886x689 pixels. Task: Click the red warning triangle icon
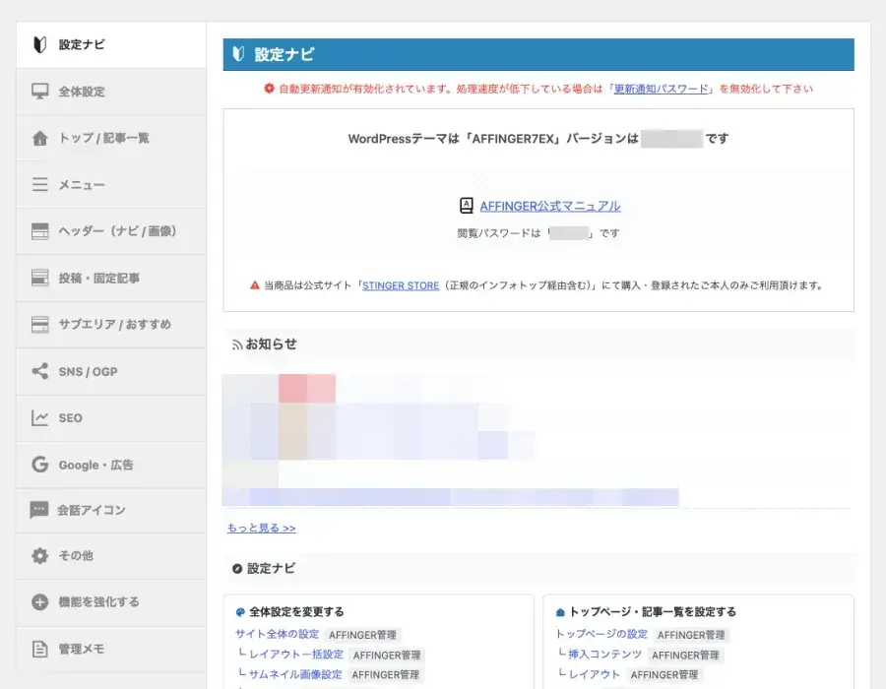(255, 285)
